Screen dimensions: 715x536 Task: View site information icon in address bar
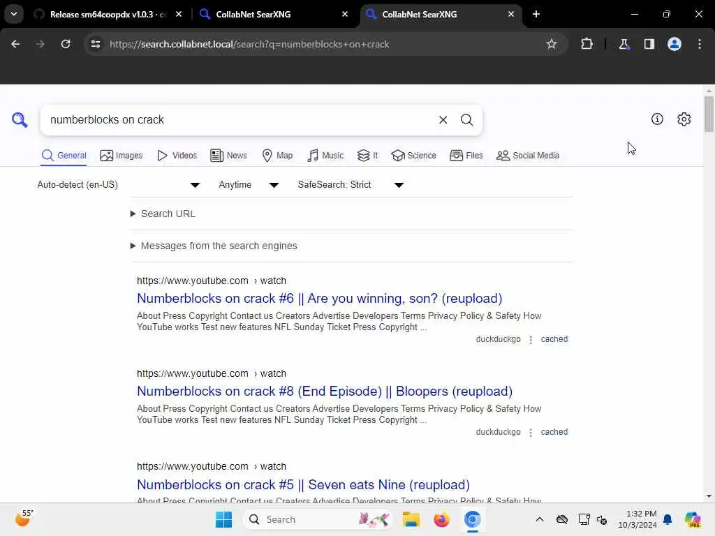pyautogui.click(x=95, y=44)
